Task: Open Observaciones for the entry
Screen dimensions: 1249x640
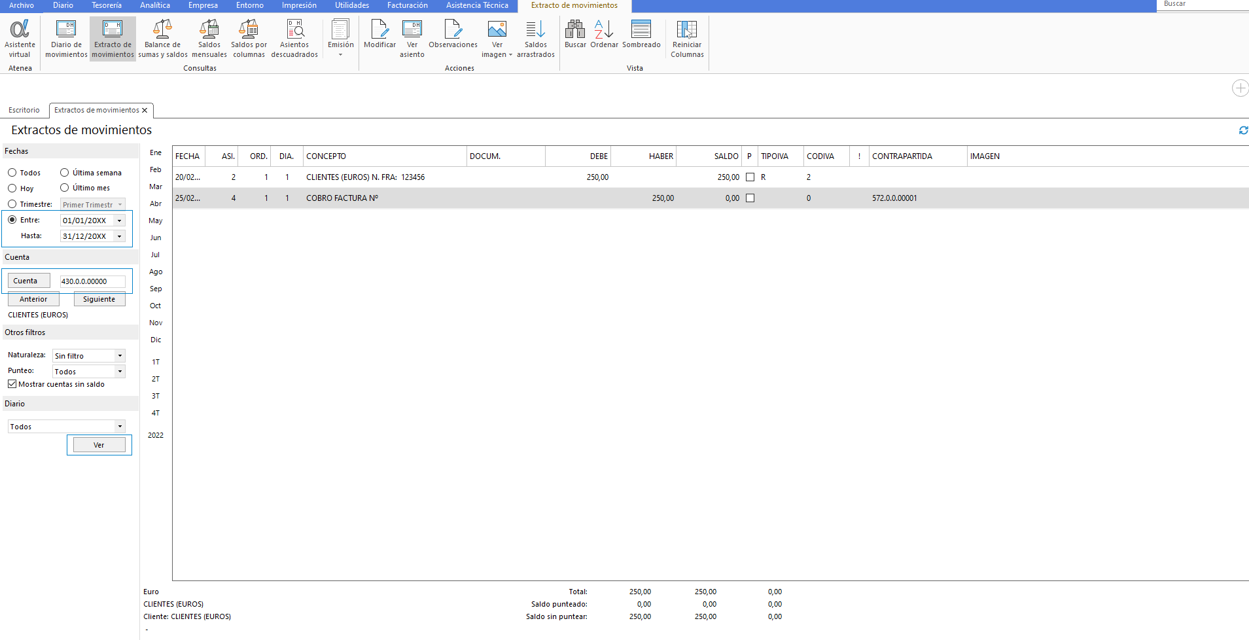Action: click(453, 33)
